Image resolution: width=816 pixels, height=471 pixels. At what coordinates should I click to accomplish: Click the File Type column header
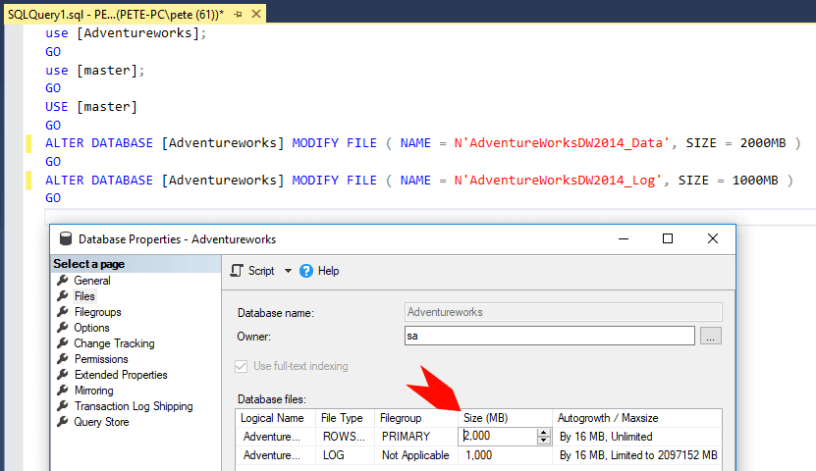pyautogui.click(x=346, y=418)
